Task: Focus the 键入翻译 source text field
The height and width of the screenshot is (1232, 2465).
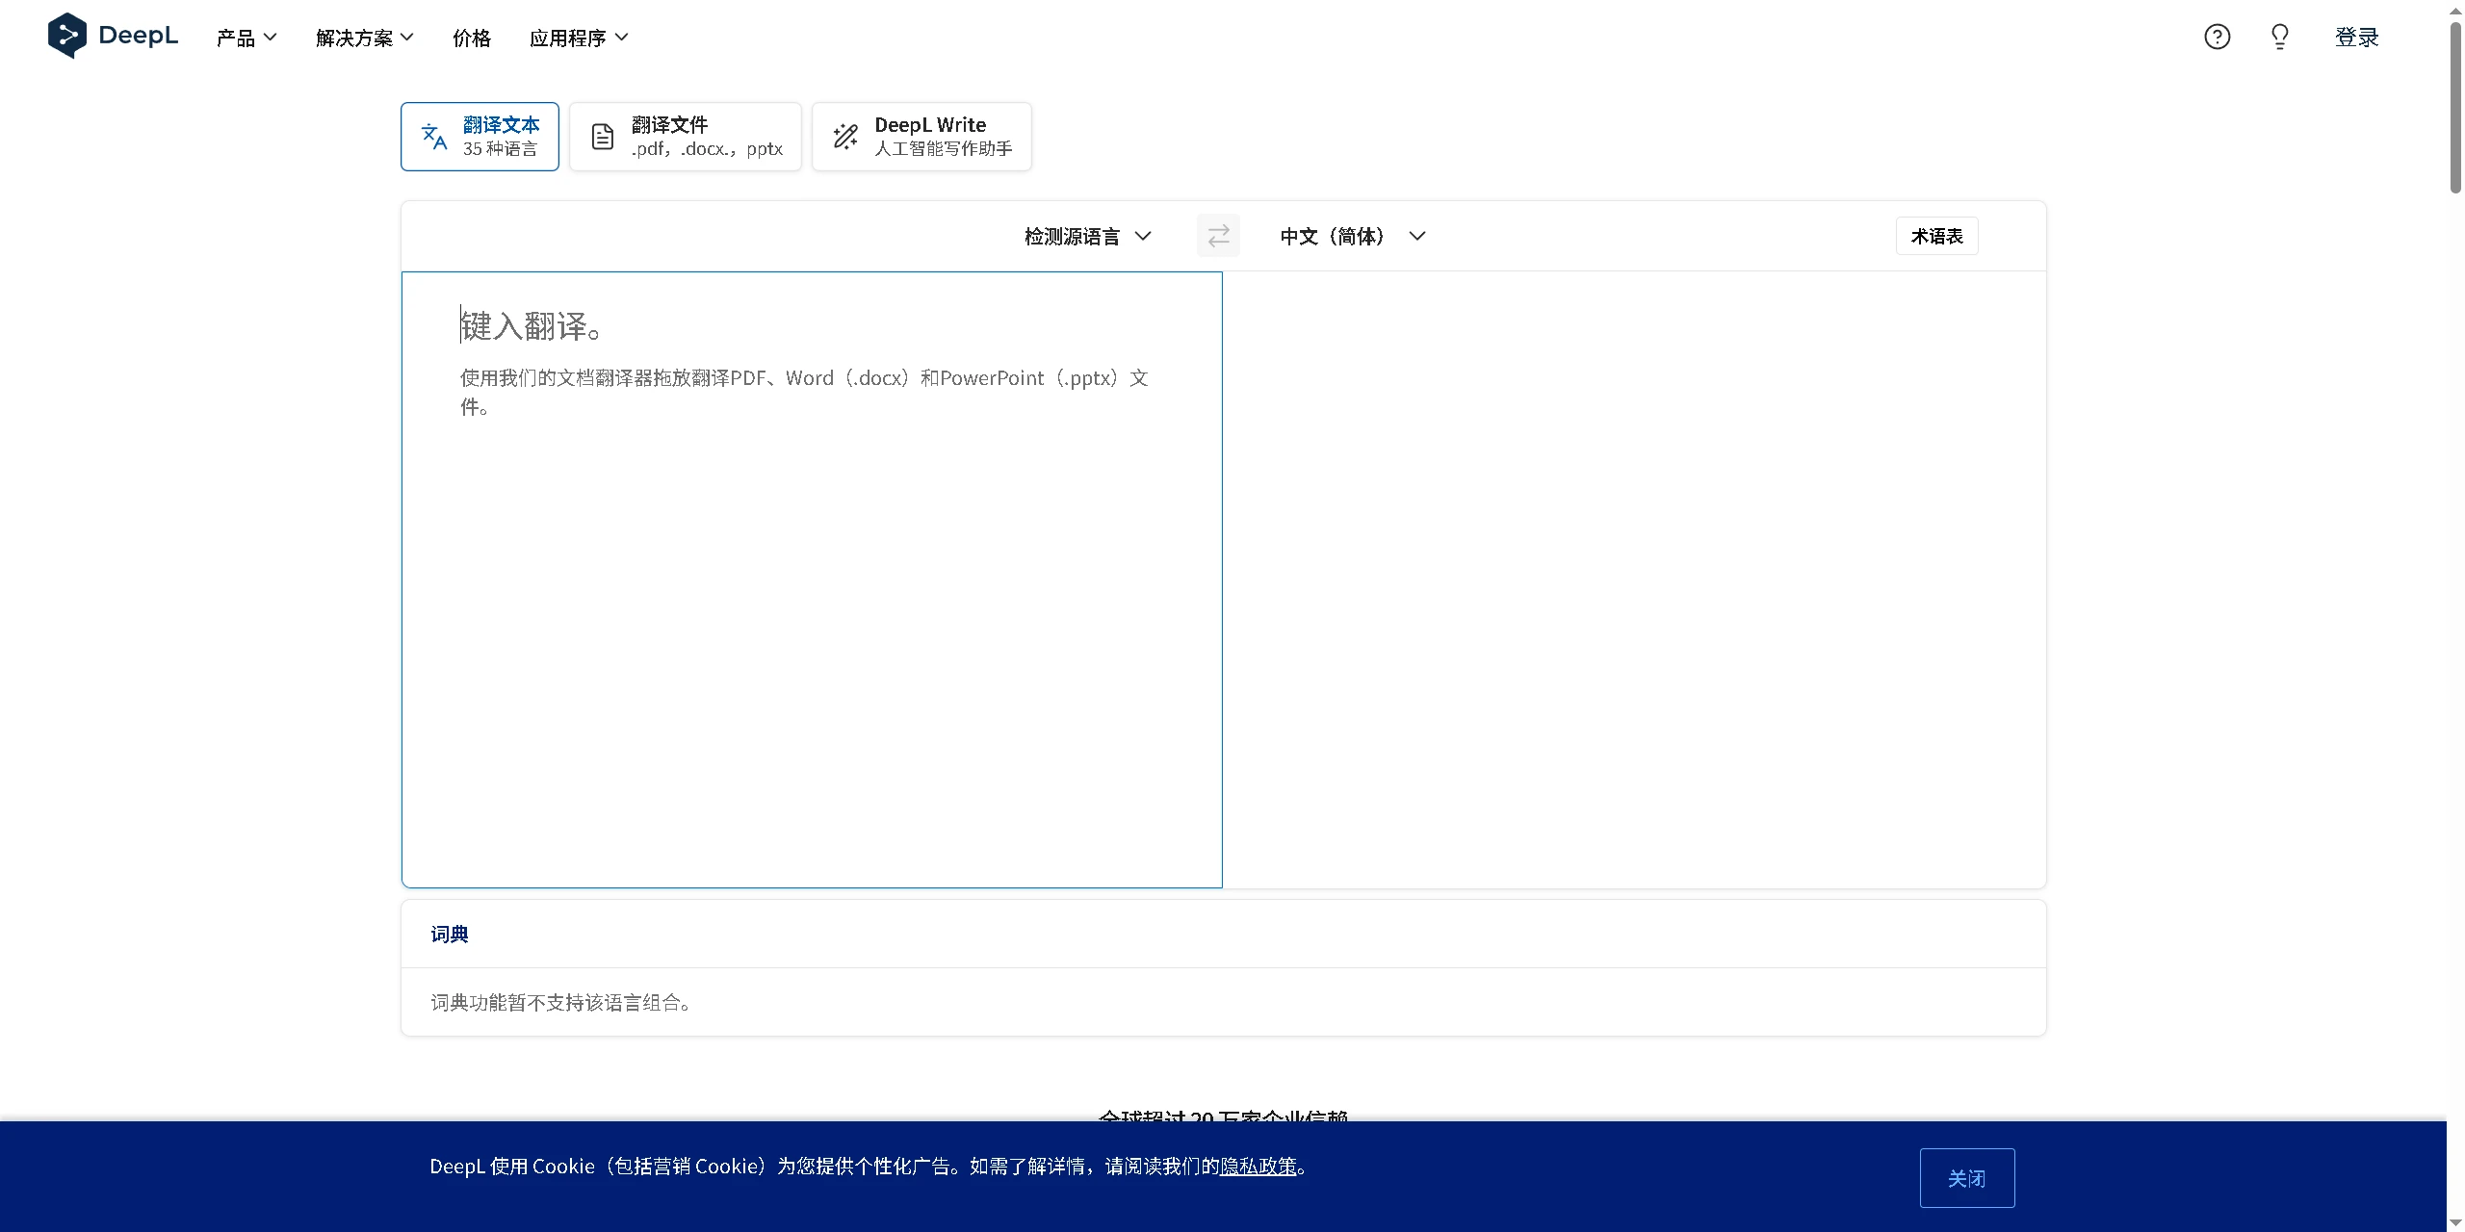Action: pos(812,579)
